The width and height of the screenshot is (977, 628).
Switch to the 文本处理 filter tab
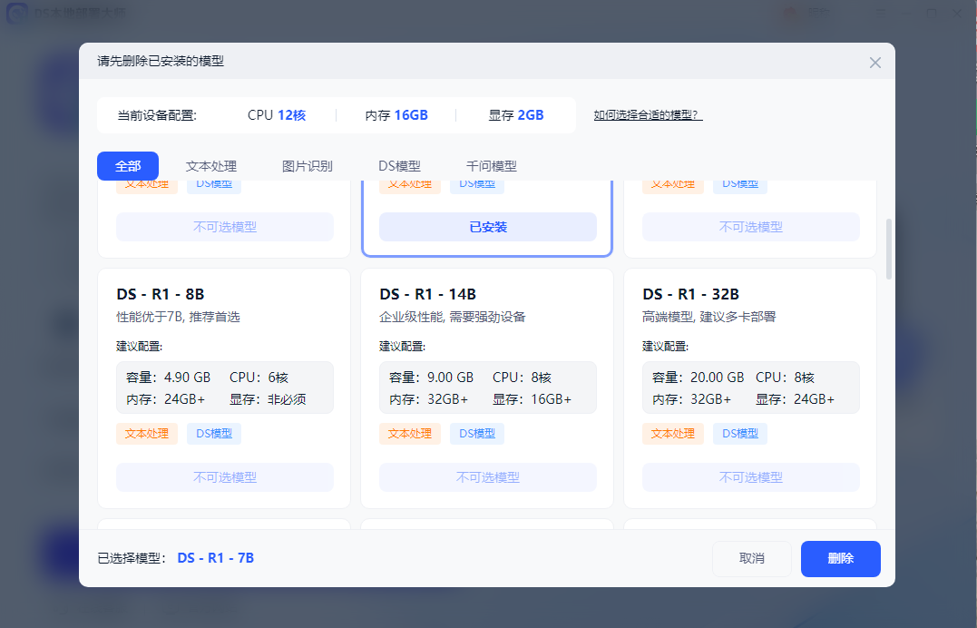click(x=210, y=166)
